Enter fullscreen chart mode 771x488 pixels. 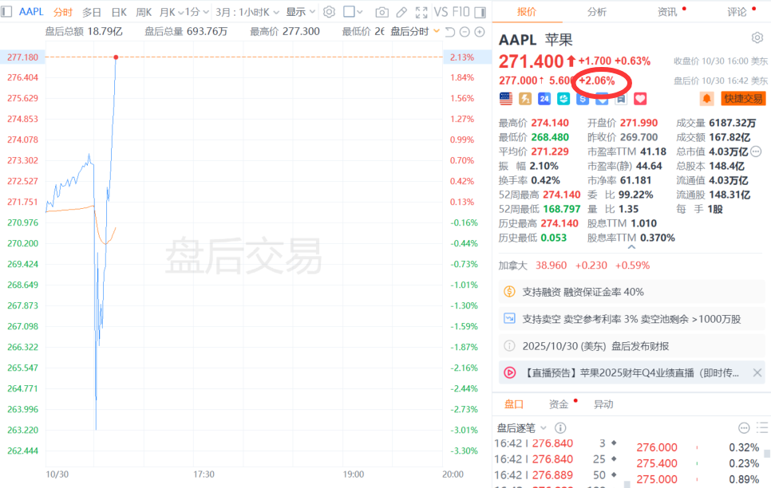[x=421, y=12]
